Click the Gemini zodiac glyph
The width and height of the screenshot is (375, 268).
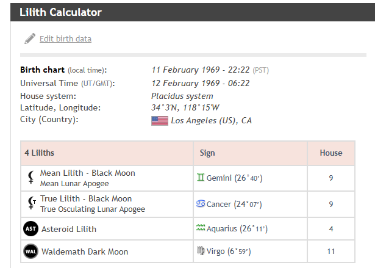pos(201,178)
